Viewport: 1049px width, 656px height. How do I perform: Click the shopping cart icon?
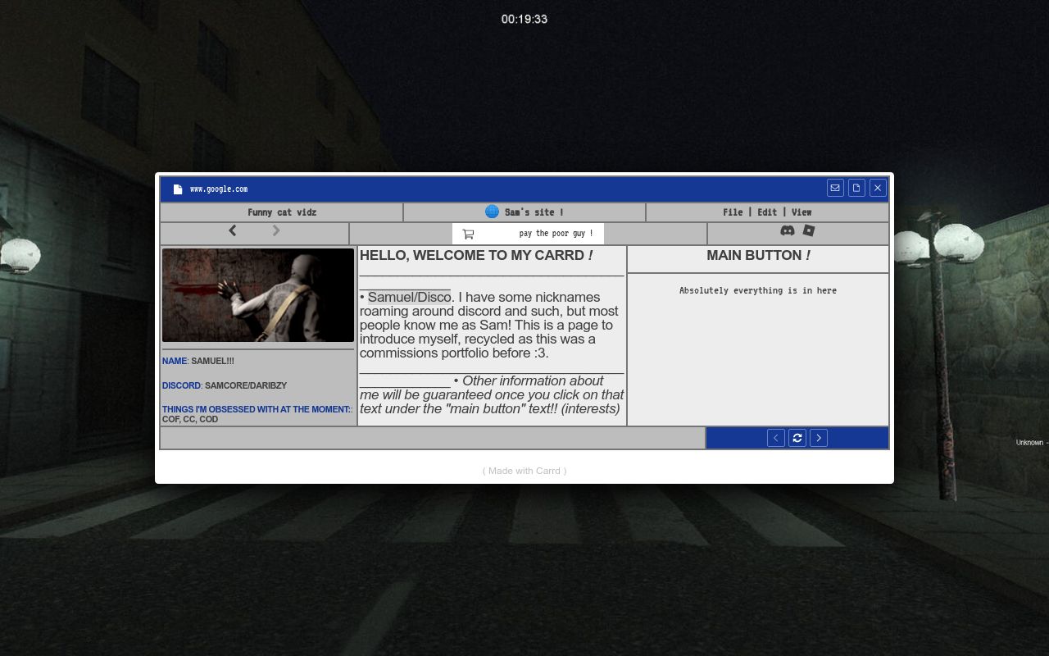tap(468, 234)
